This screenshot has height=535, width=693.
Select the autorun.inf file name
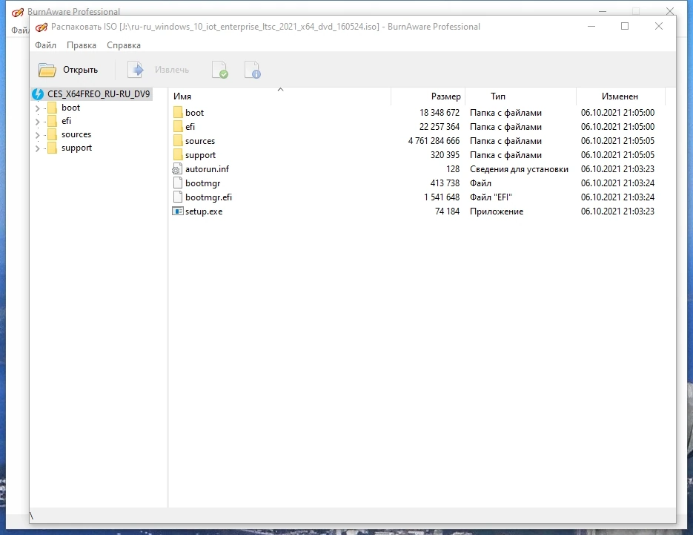tap(208, 169)
